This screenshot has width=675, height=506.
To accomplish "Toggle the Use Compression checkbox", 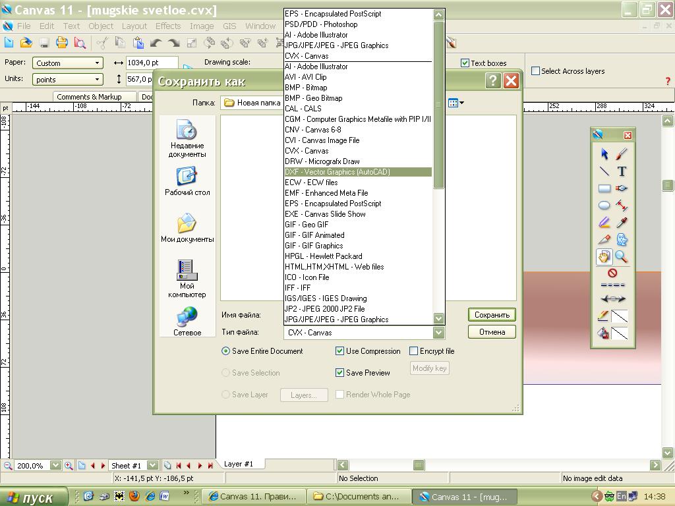I will 339,351.
